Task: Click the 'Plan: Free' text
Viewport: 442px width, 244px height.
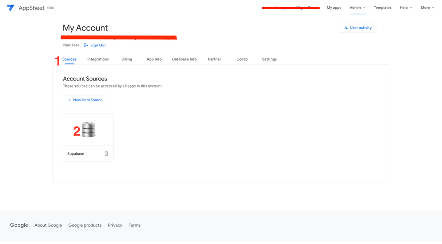Action: 71,45
